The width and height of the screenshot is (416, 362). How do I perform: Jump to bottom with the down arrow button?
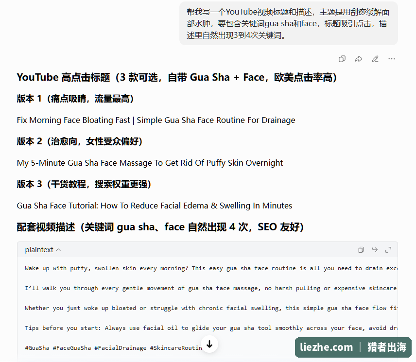(209, 344)
